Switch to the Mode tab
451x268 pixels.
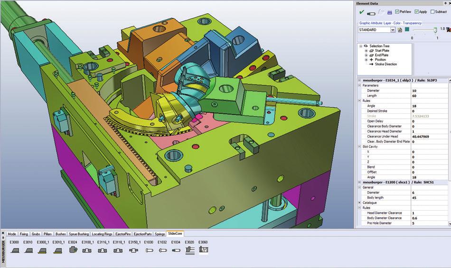coord(12,234)
